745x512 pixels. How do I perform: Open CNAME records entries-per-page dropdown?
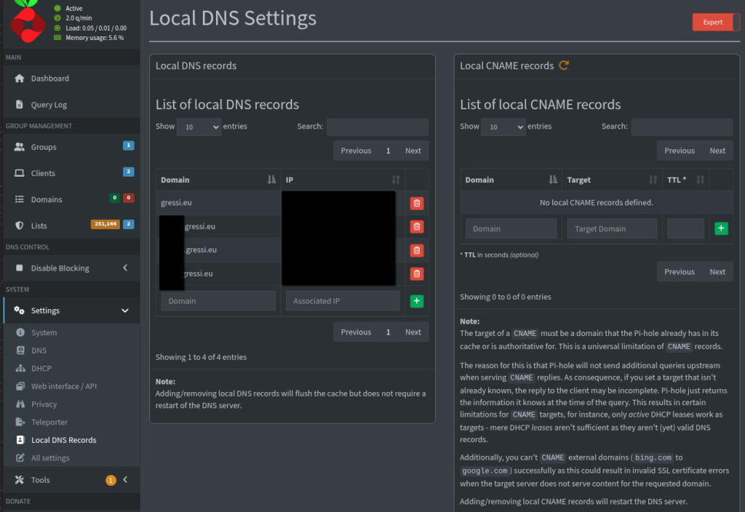click(x=503, y=127)
